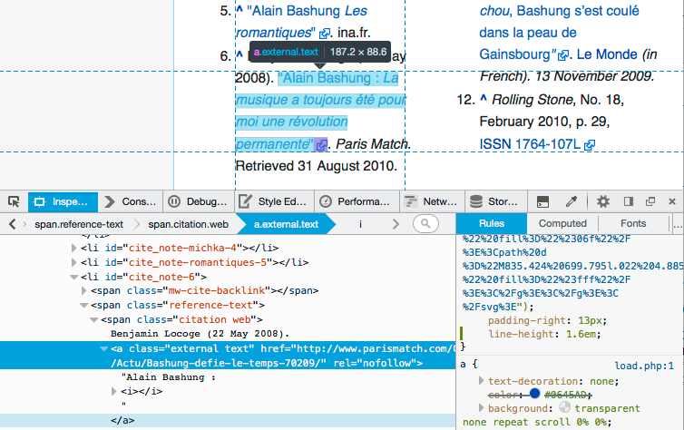
Task: Open the split console icon
Action: coord(543,201)
